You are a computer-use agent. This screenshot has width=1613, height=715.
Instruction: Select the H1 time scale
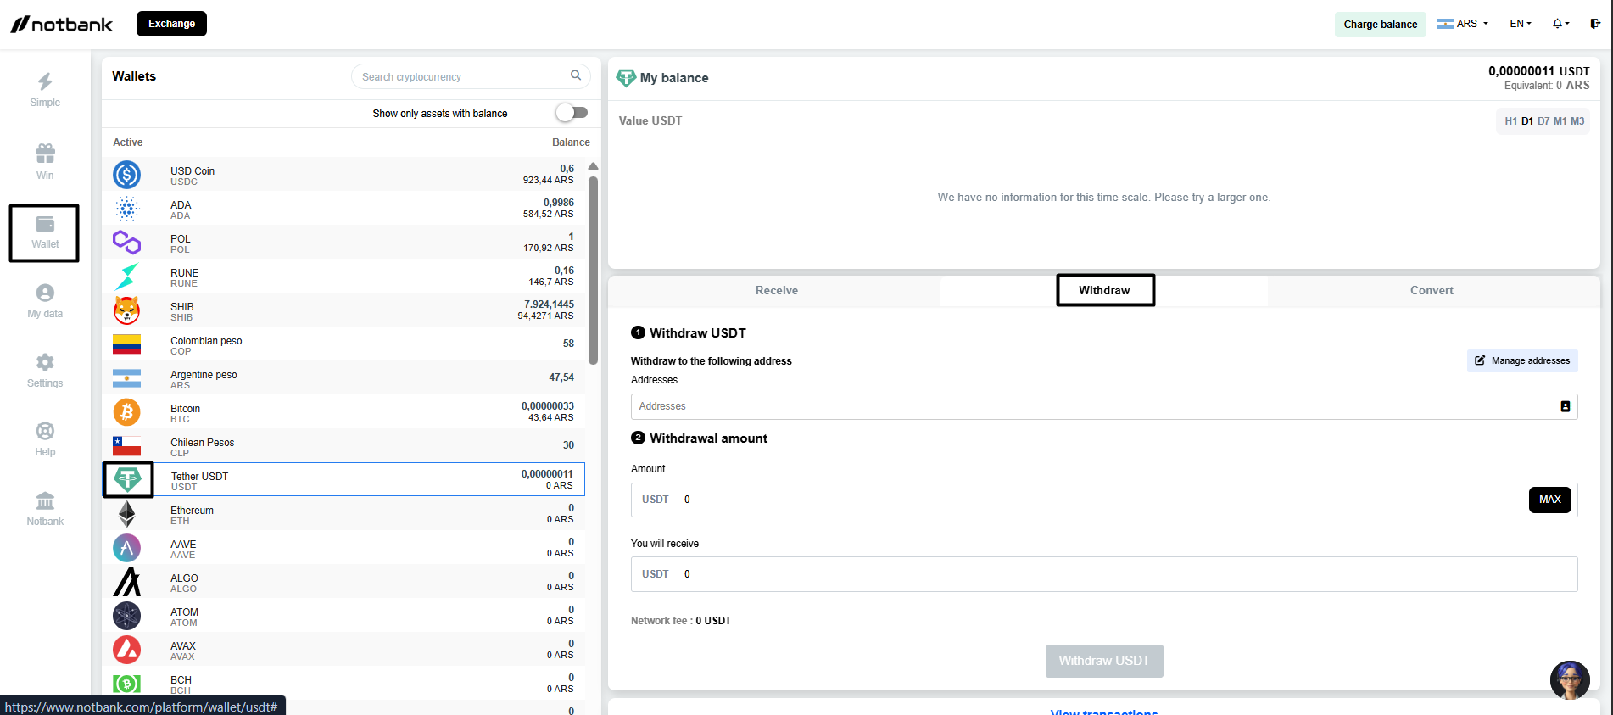1510,121
